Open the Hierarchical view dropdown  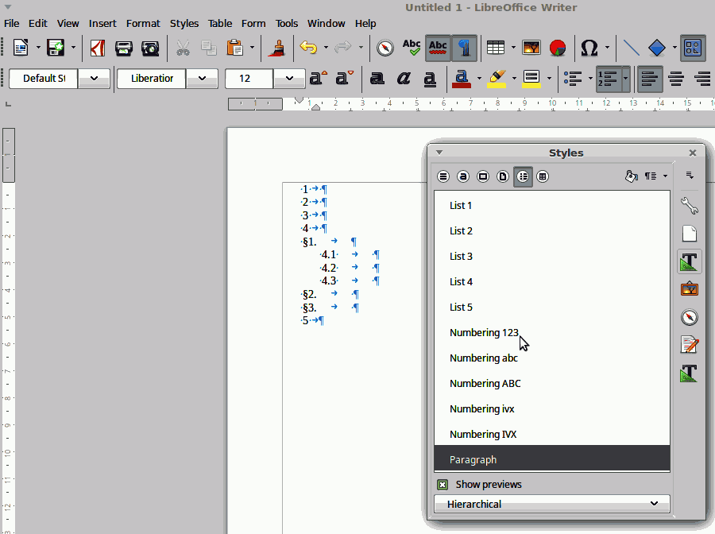(551, 504)
